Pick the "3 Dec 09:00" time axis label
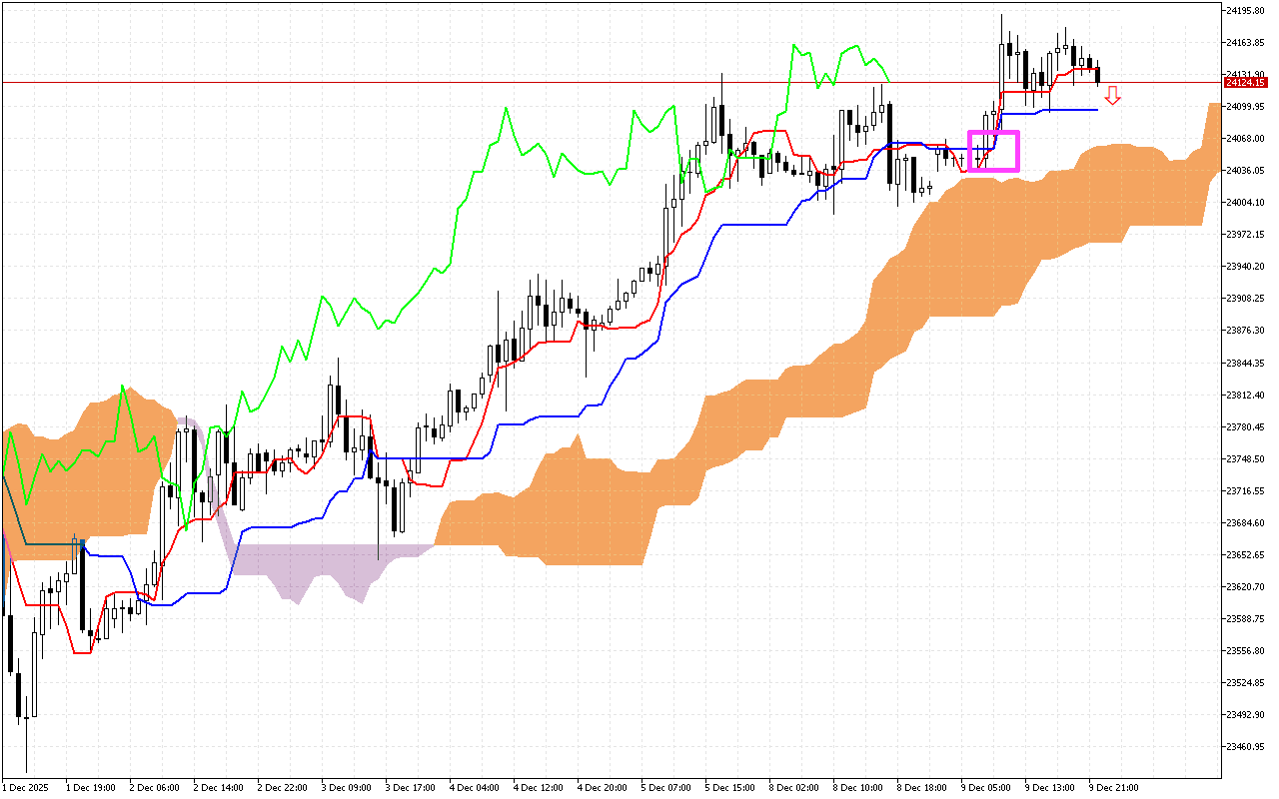The height and width of the screenshot is (799, 1279). pos(346,787)
